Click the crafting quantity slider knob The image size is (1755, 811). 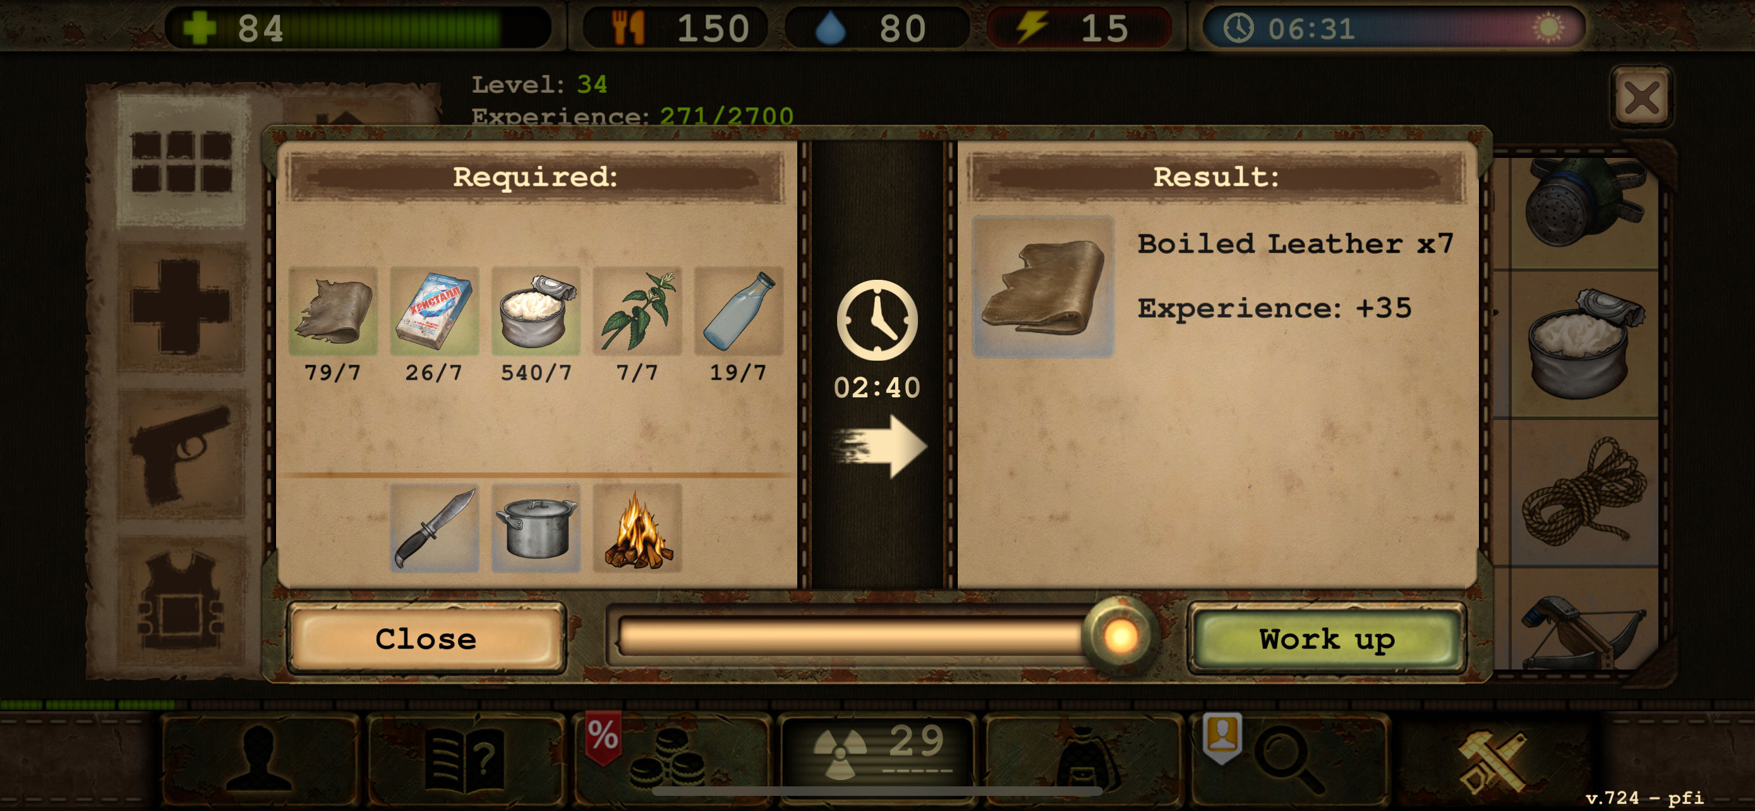(x=1121, y=636)
